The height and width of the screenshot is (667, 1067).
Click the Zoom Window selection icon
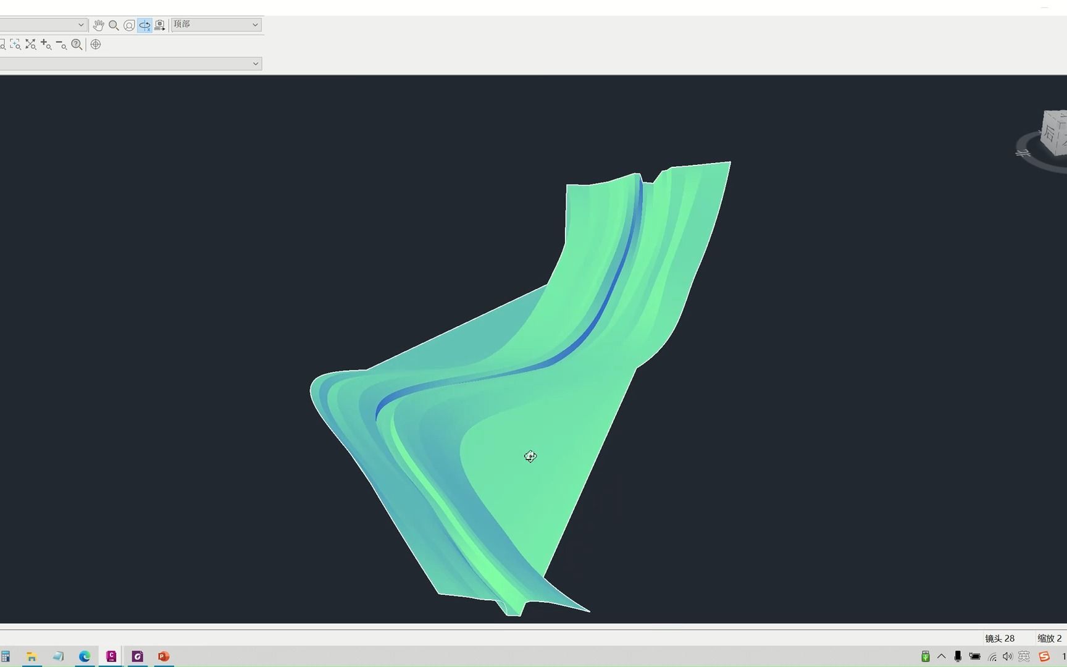pos(15,44)
